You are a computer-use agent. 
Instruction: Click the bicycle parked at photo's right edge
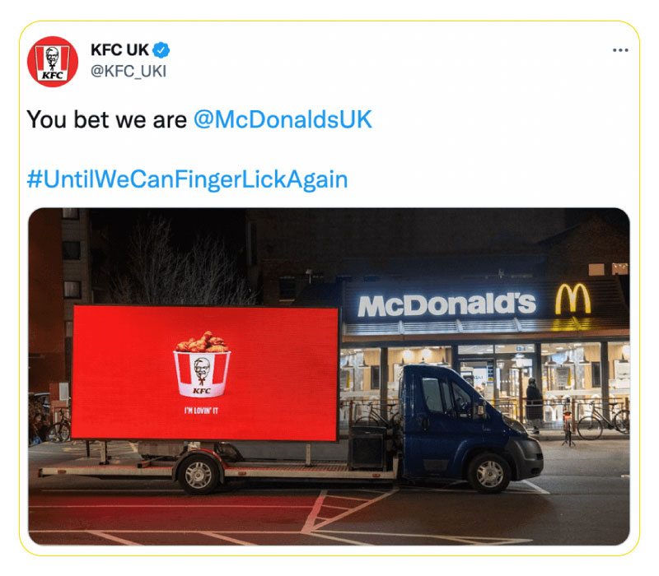tap(604, 420)
